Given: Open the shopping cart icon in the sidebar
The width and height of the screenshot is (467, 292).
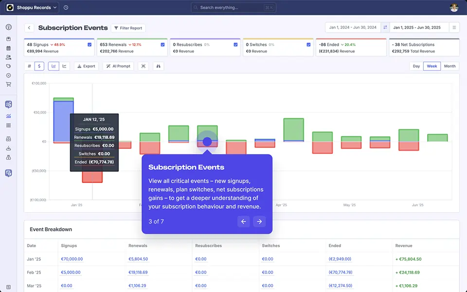Looking at the screenshot, I should click(x=8, y=84).
